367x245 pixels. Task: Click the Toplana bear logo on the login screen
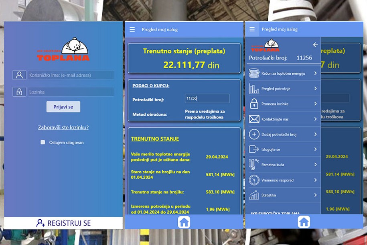click(63, 49)
